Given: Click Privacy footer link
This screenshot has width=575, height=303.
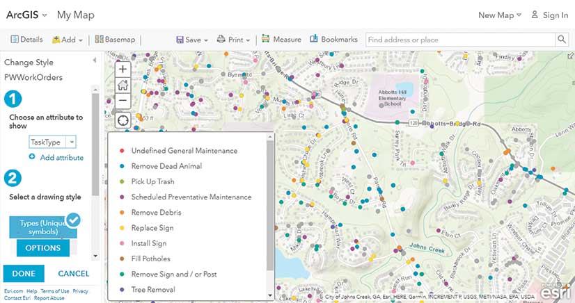Looking at the screenshot, I should [x=80, y=291].
